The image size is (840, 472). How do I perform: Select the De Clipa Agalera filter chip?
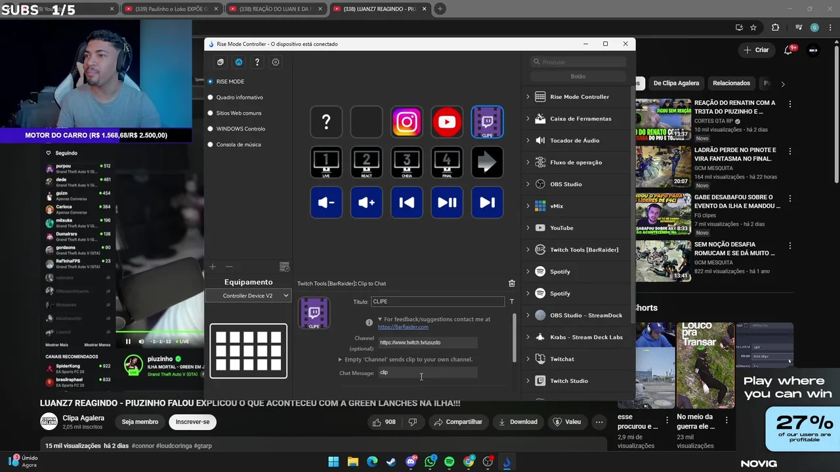(676, 83)
